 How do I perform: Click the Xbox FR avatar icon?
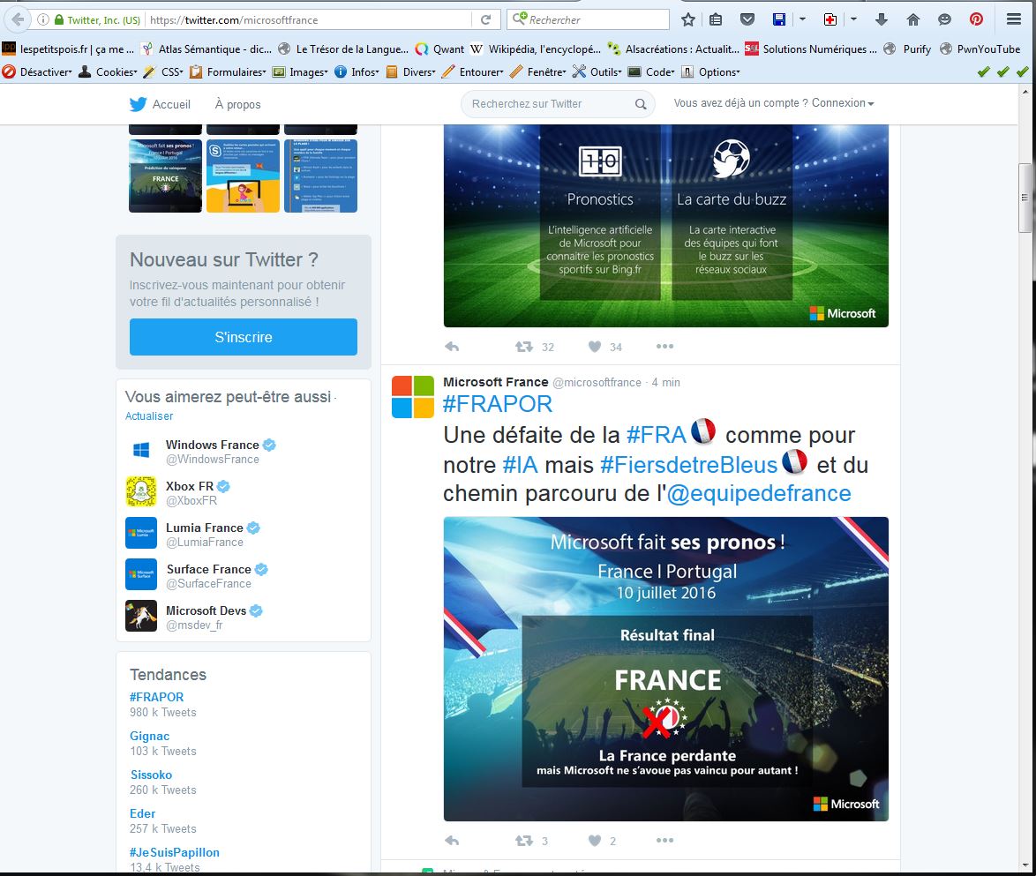tap(140, 491)
